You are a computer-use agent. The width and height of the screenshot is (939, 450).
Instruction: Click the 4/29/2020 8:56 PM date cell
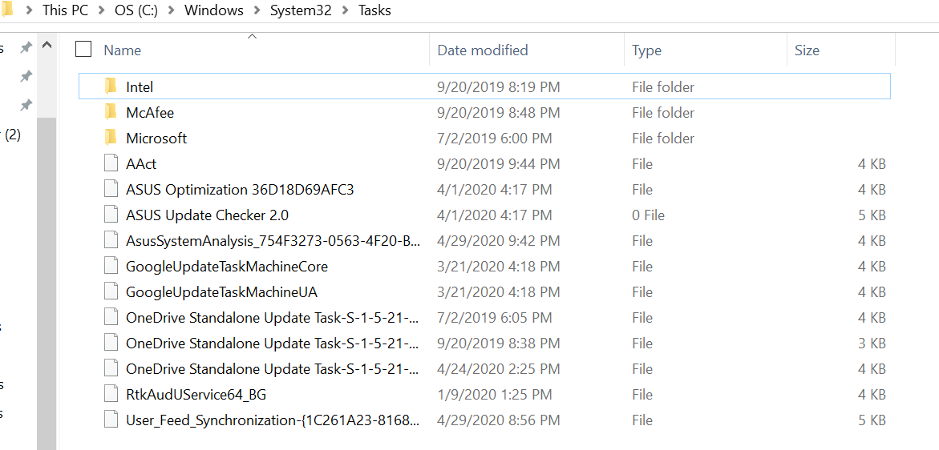click(x=498, y=421)
